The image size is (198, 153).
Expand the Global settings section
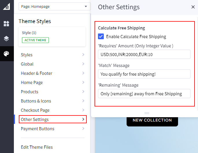[x=53, y=64]
